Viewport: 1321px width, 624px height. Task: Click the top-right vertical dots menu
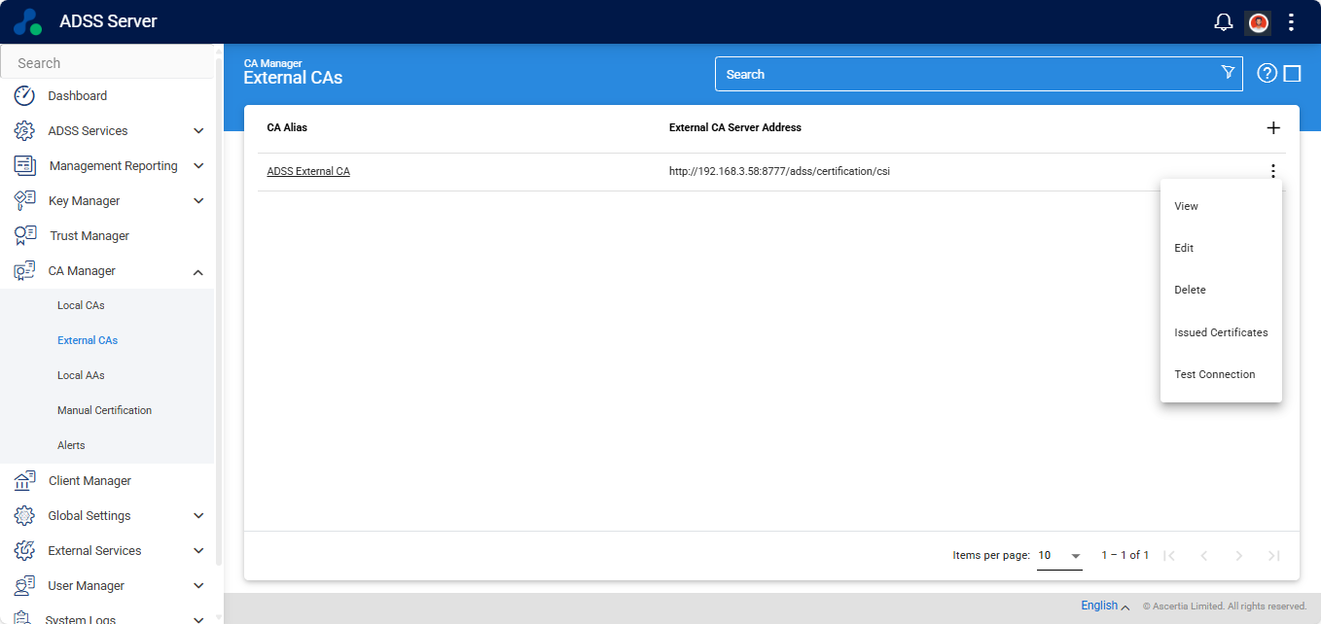pos(1291,22)
